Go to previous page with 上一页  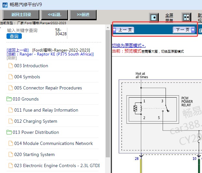click(124, 30)
